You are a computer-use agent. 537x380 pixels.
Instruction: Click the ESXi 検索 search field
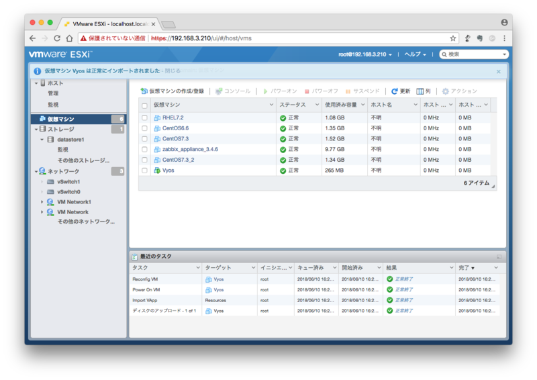tap(474, 54)
